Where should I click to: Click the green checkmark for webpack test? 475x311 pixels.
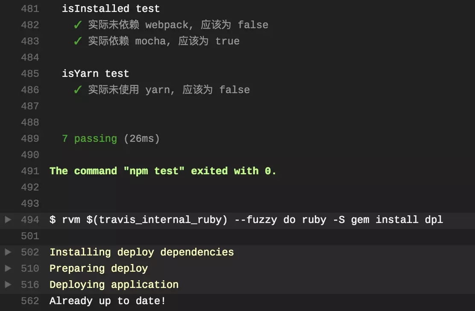(77, 25)
